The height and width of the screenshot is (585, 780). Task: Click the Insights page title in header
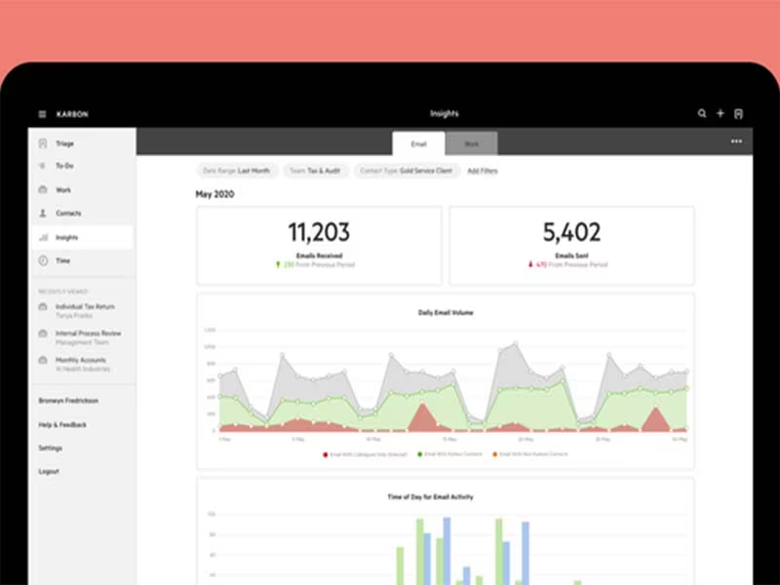click(x=445, y=113)
